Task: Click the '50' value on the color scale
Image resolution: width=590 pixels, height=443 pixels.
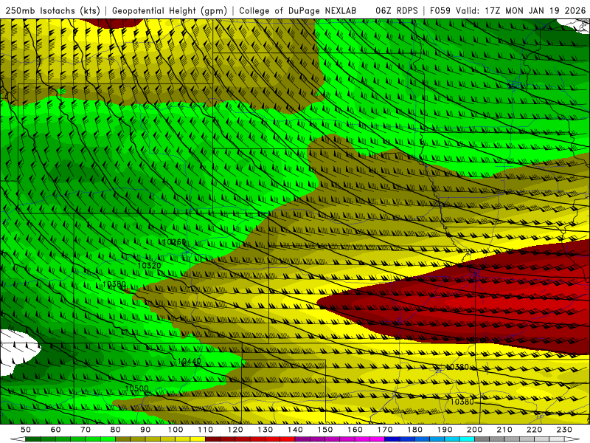Action: pos(26,430)
